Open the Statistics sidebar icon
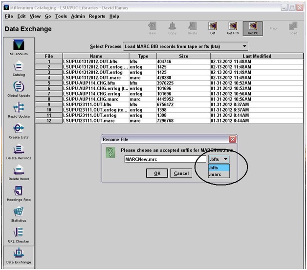 19,214
